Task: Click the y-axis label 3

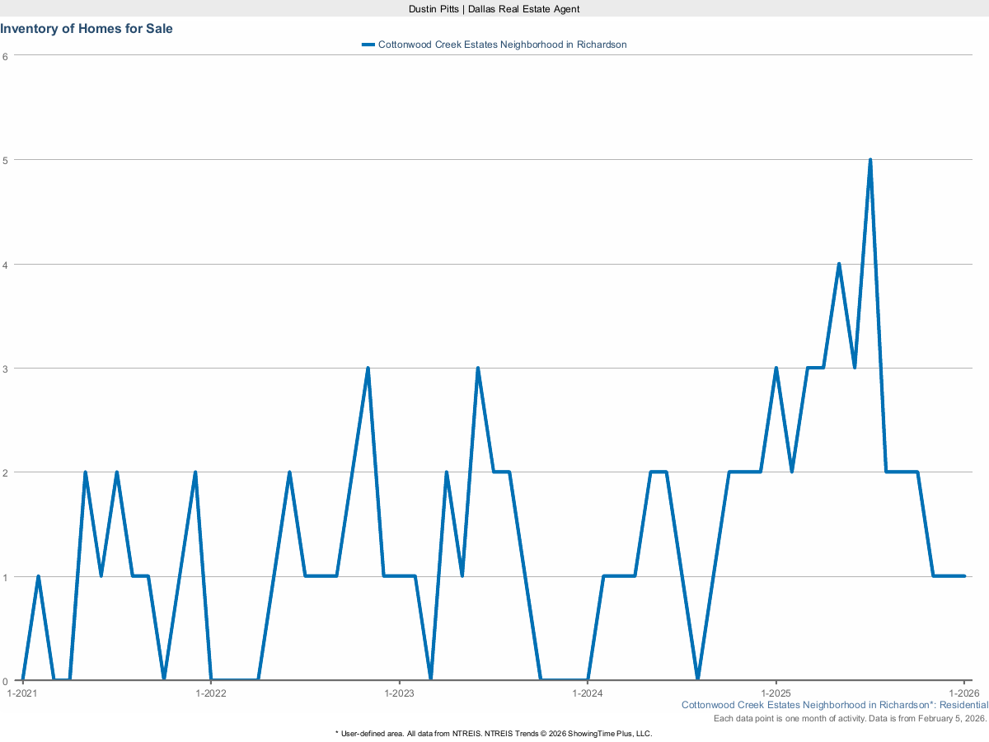Action: pyautogui.click(x=5, y=369)
